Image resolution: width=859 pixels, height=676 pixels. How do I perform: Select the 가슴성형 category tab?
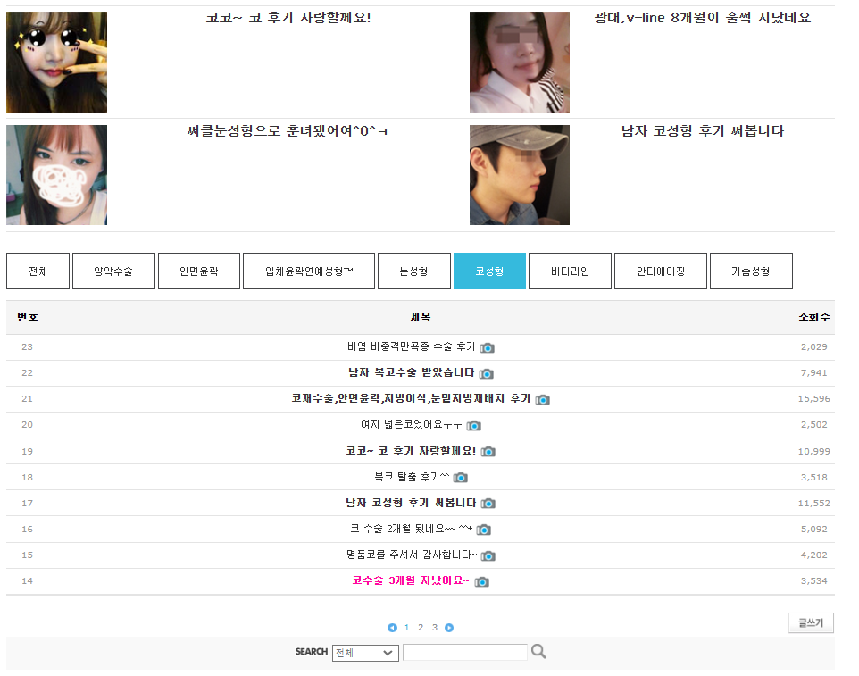(750, 271)
